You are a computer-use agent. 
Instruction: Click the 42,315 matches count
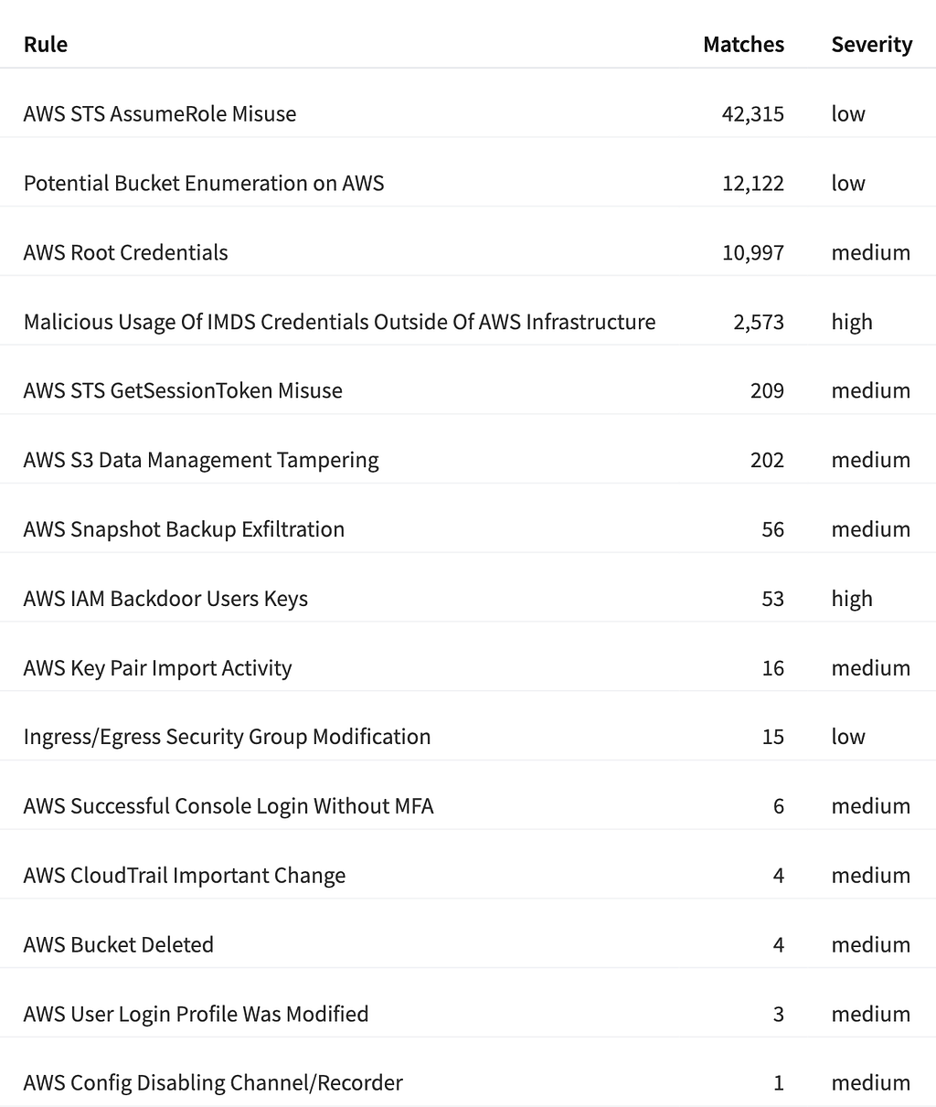coord(752,114)
